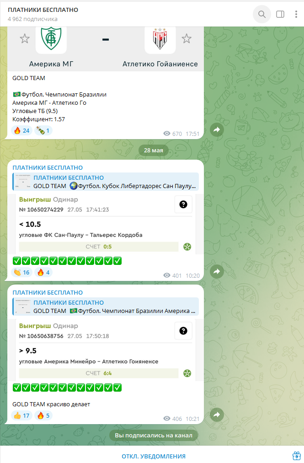Add fire reaction with count 24
Image resolution: width=304 pixels, height=463 pixels.
click(21, 130)
